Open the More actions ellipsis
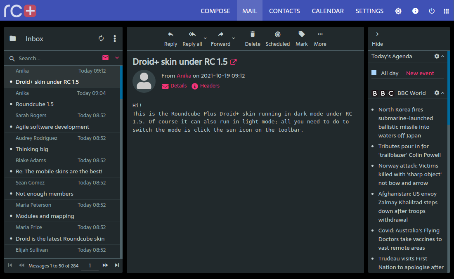This screenshot has width=454, height=279. point(320,34)
